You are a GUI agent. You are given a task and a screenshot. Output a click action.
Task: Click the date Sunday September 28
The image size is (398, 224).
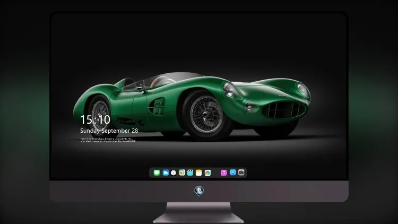click(x=109, y=131)
